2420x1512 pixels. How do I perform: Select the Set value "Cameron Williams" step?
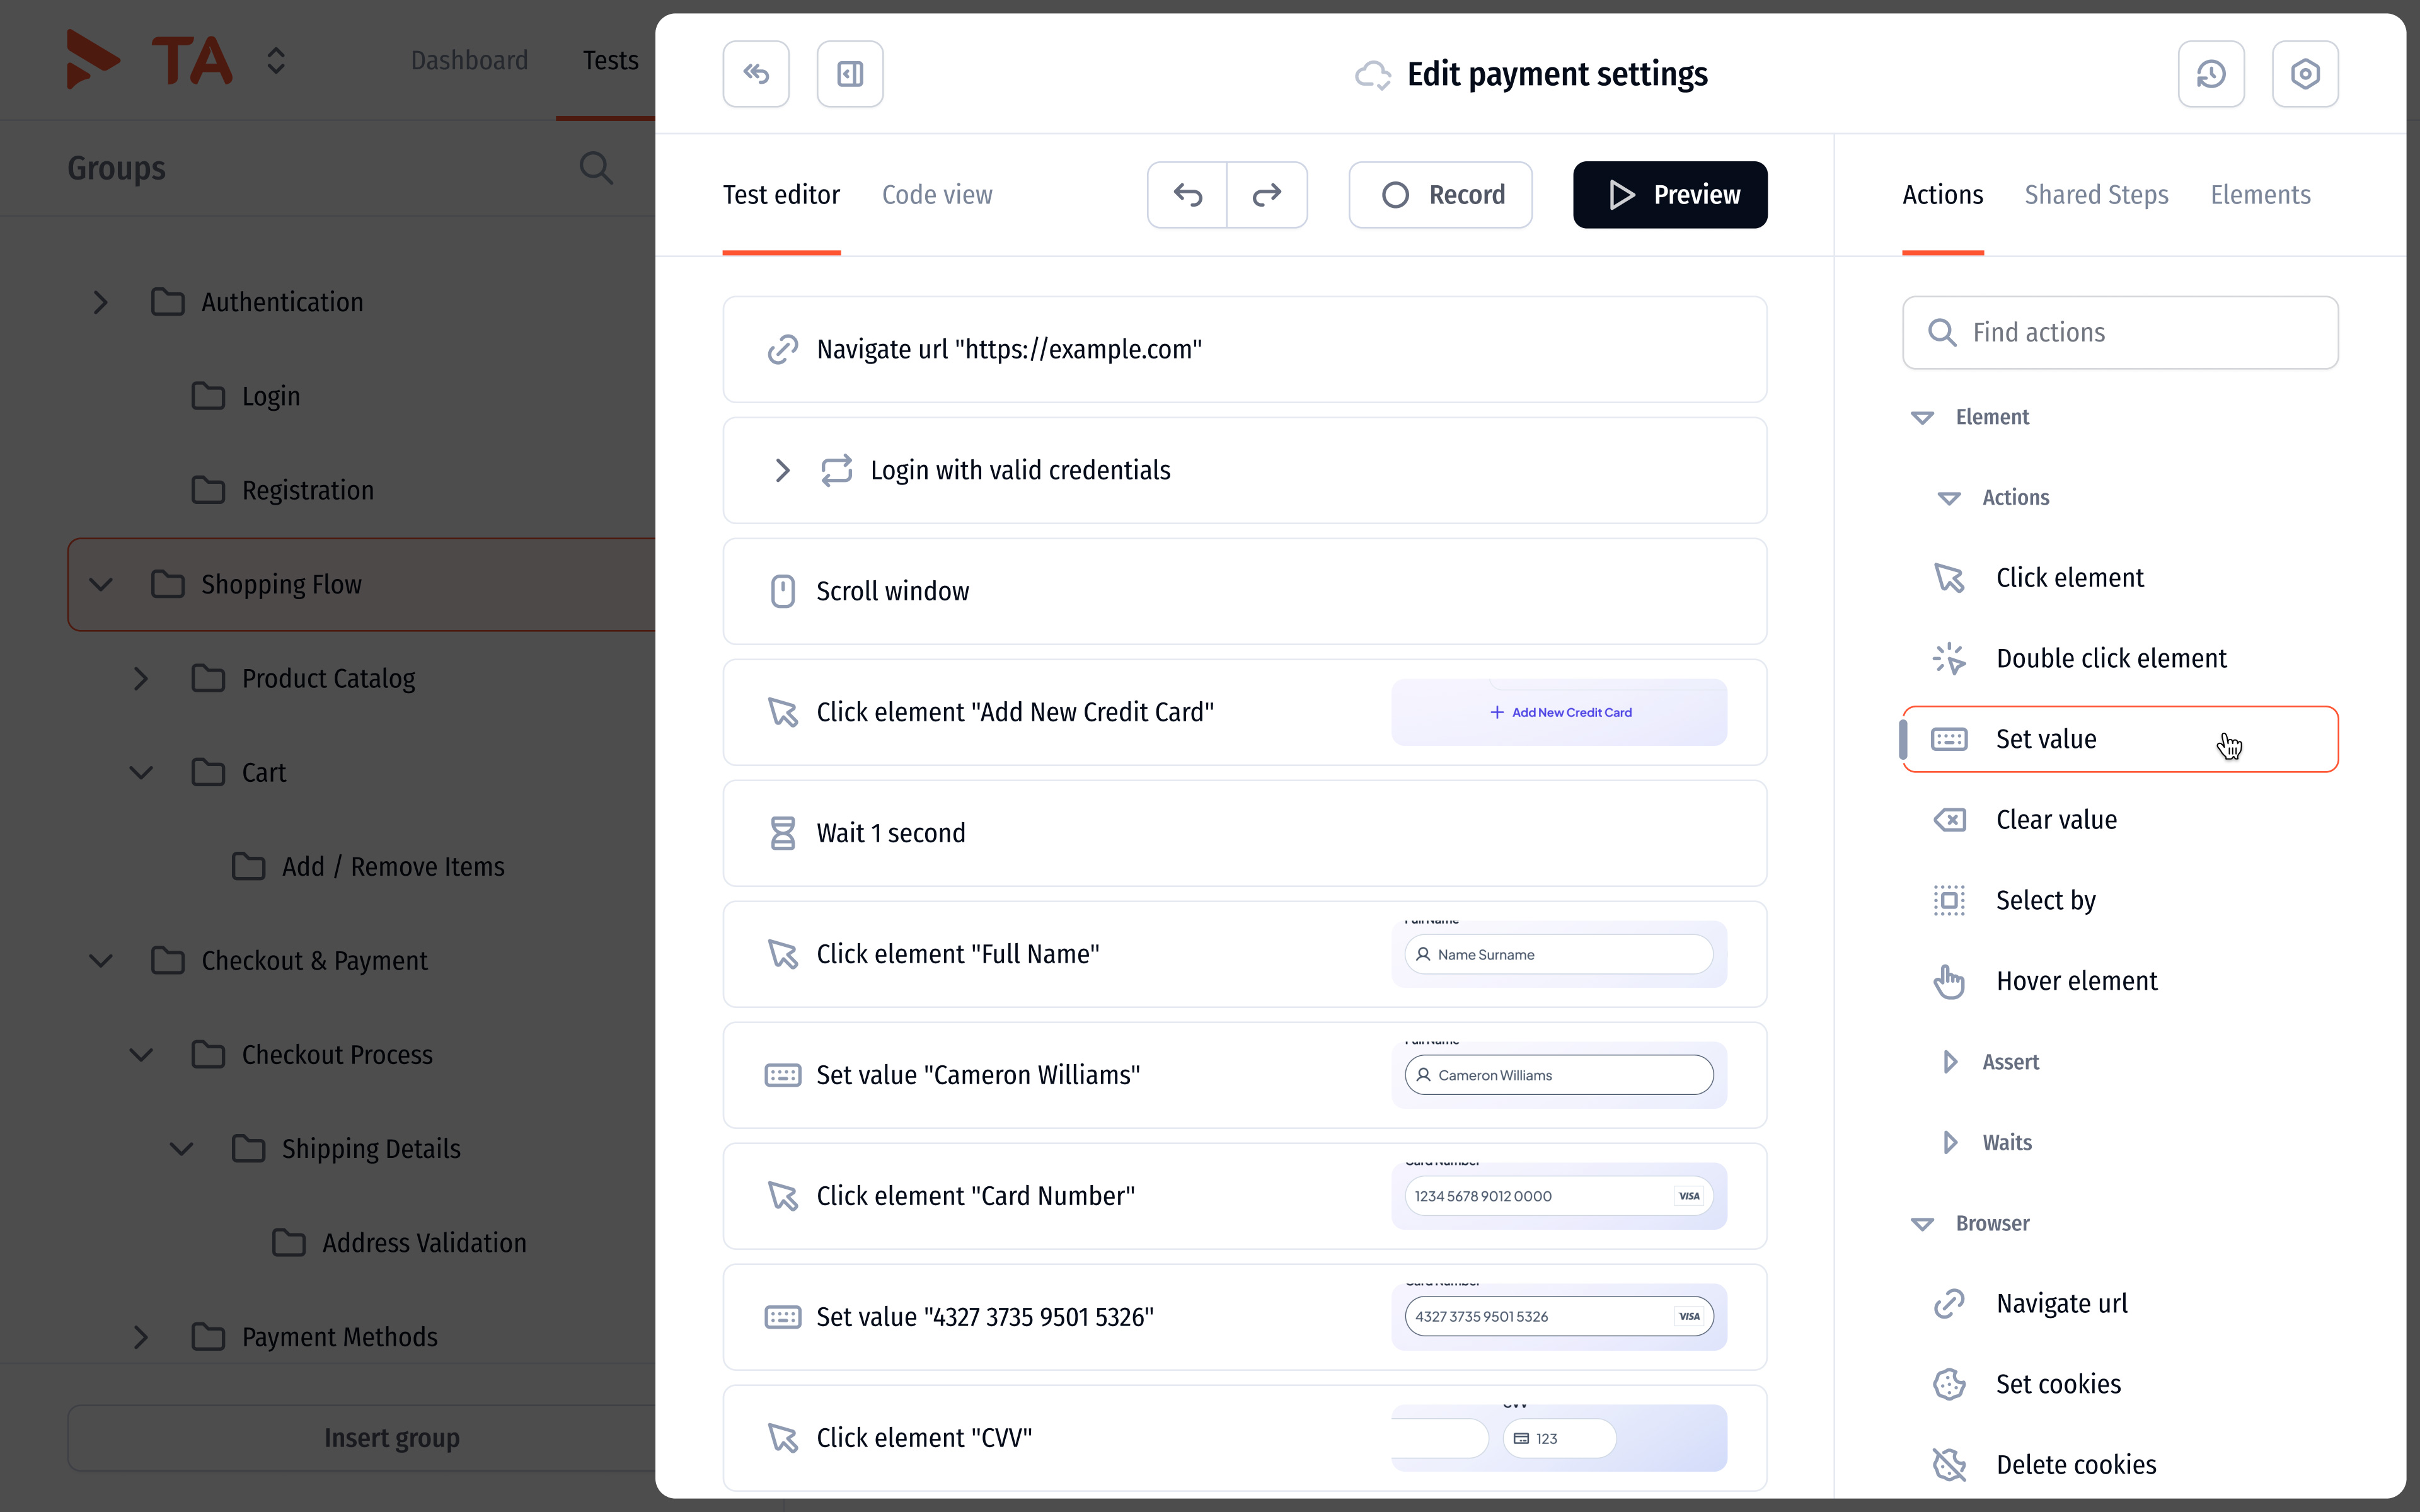coord(1244,1076)
